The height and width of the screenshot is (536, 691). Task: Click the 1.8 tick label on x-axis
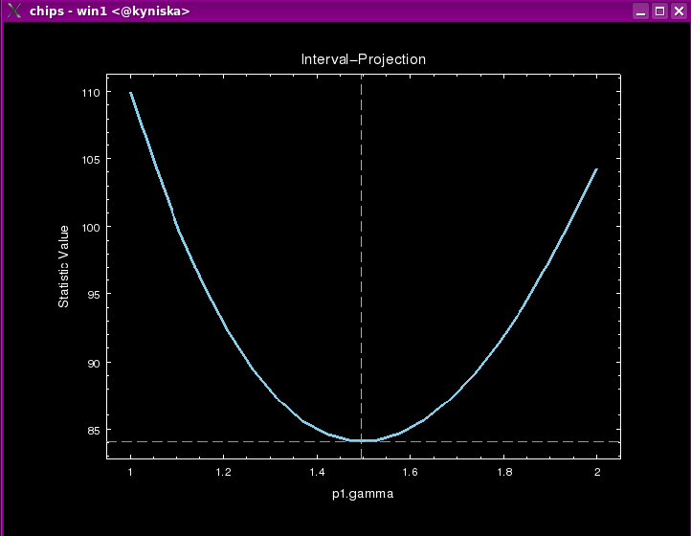(x=503, y=473)
